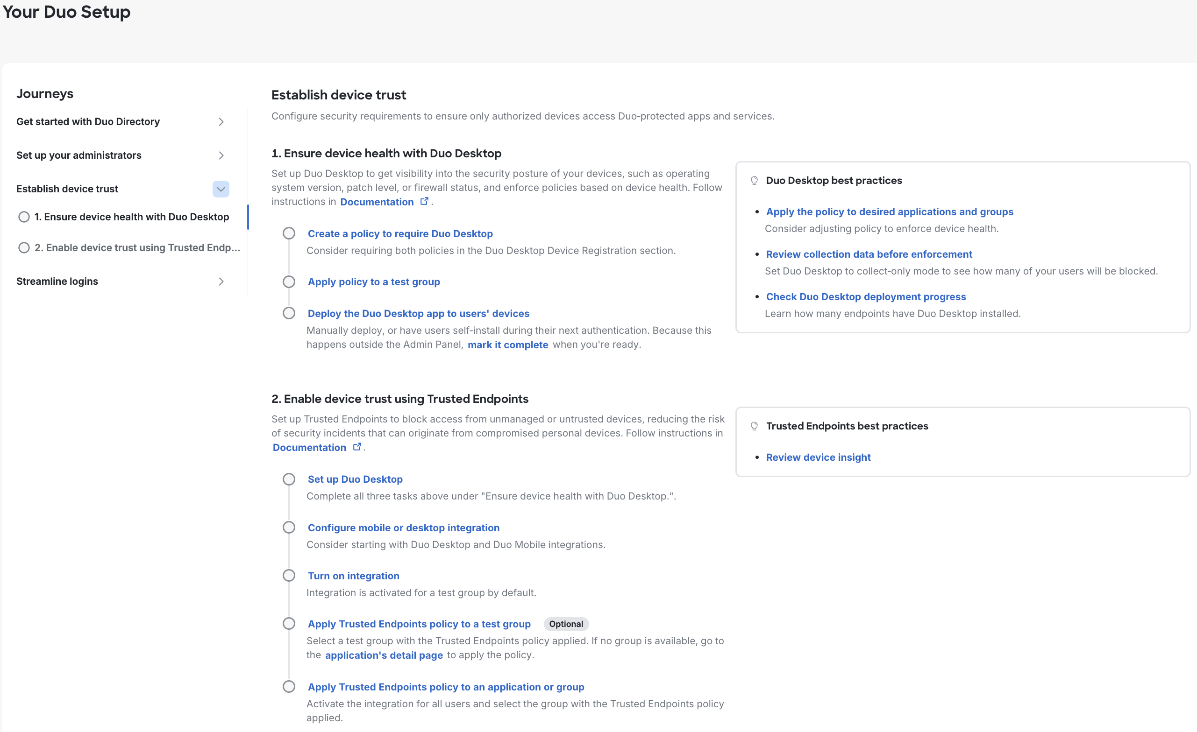Click the application's detail page link
Screen dimensions: 1197x732
(383, 655)
